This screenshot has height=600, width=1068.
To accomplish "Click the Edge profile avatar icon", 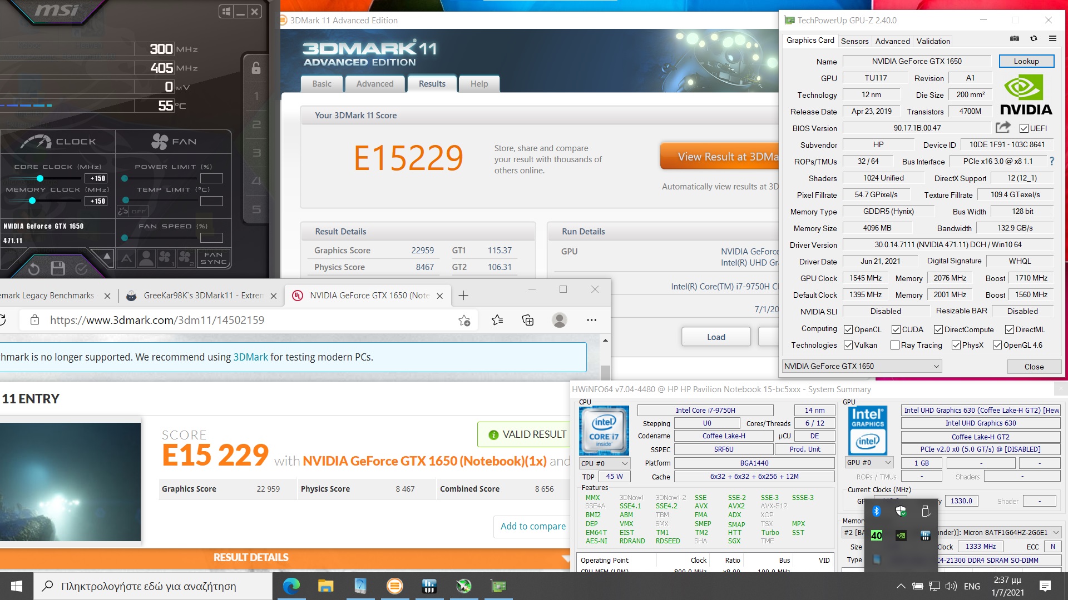I will [560, 320].
